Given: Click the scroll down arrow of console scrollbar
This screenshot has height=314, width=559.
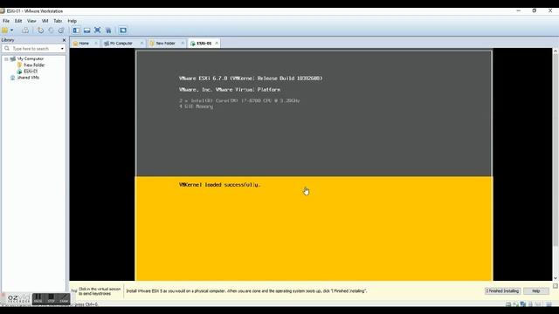Looking at the screenshot, I should tap(556, 278).
